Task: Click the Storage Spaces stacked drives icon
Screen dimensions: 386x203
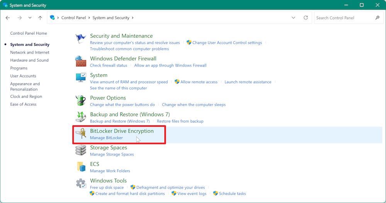Action: pyautogui.click(x=81, y=150)
